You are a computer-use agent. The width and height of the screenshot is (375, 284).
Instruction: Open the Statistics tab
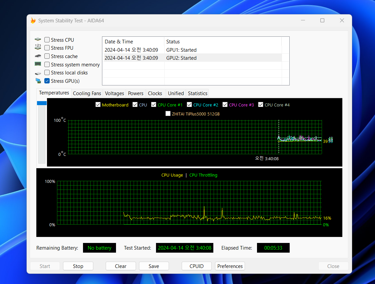(x=198, y=93)
